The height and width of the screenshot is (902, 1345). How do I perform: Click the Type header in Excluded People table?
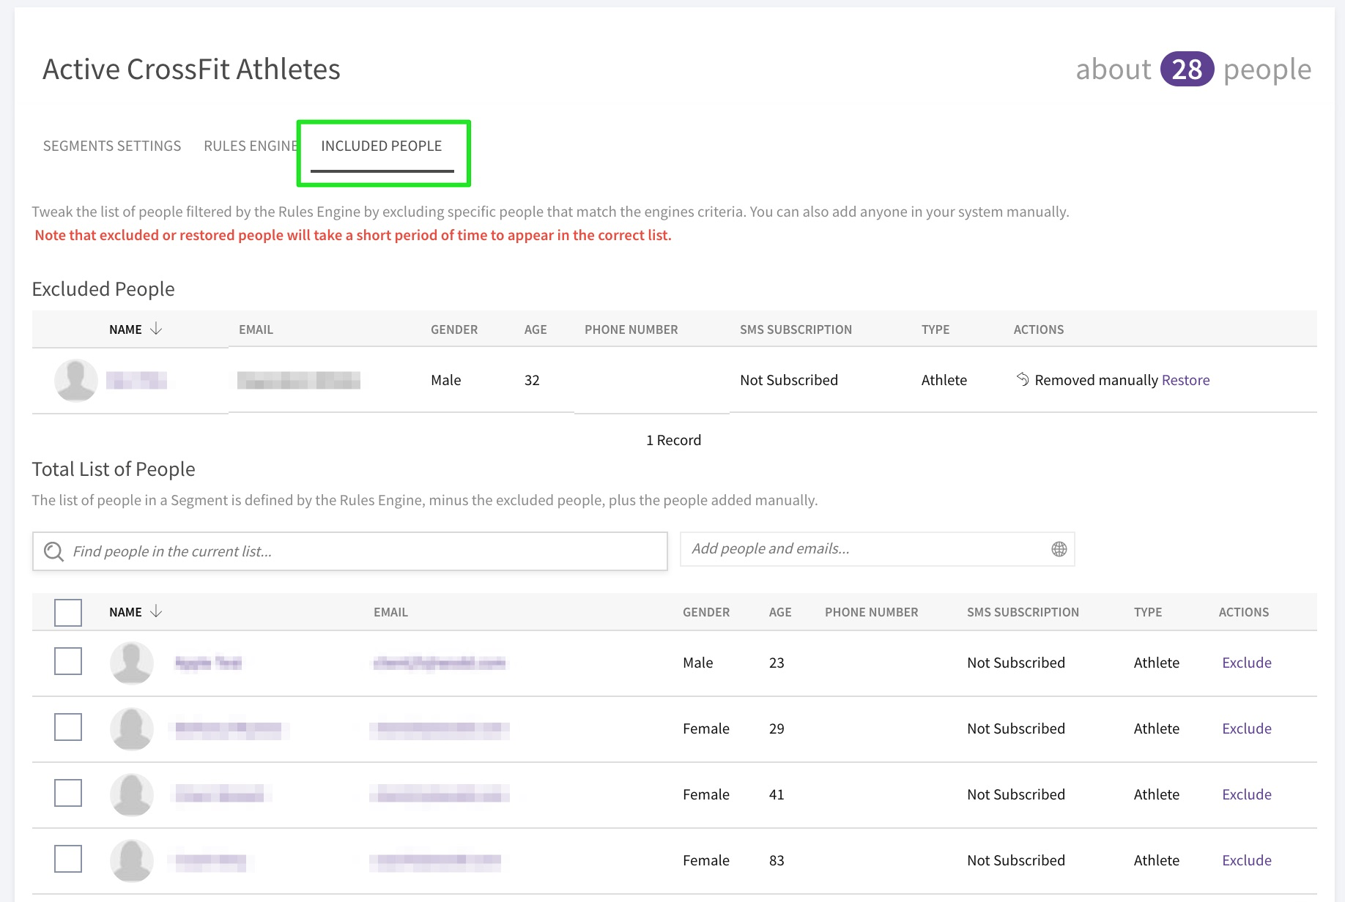click(935, 329)
